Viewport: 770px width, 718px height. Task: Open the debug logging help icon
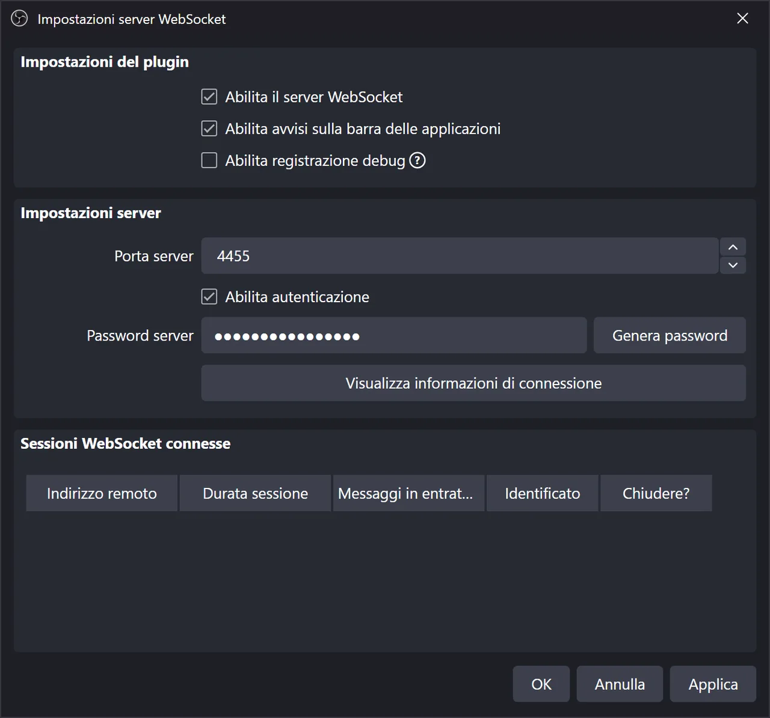(417, 160)
